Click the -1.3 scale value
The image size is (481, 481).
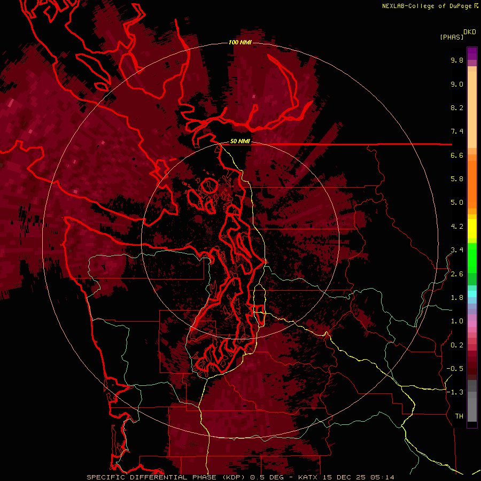[455, 392]
